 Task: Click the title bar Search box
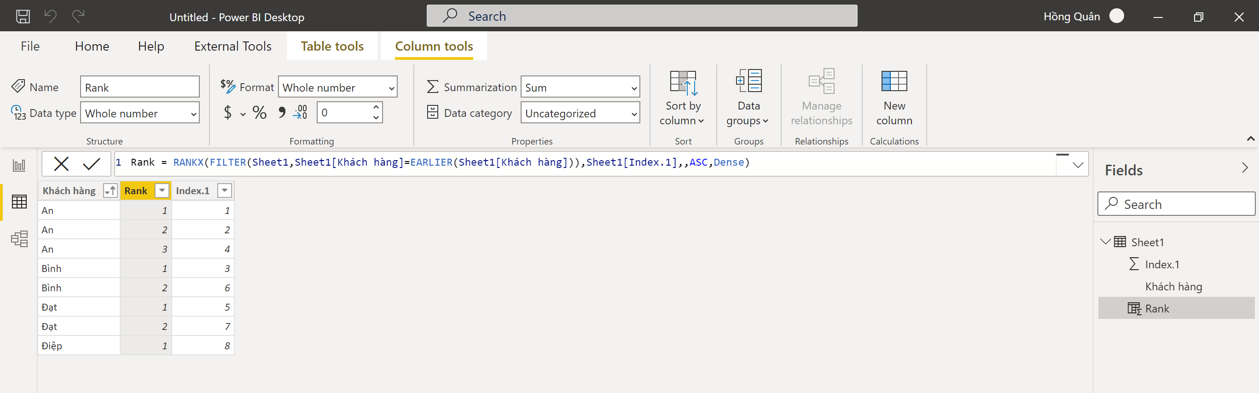[642, 16]
